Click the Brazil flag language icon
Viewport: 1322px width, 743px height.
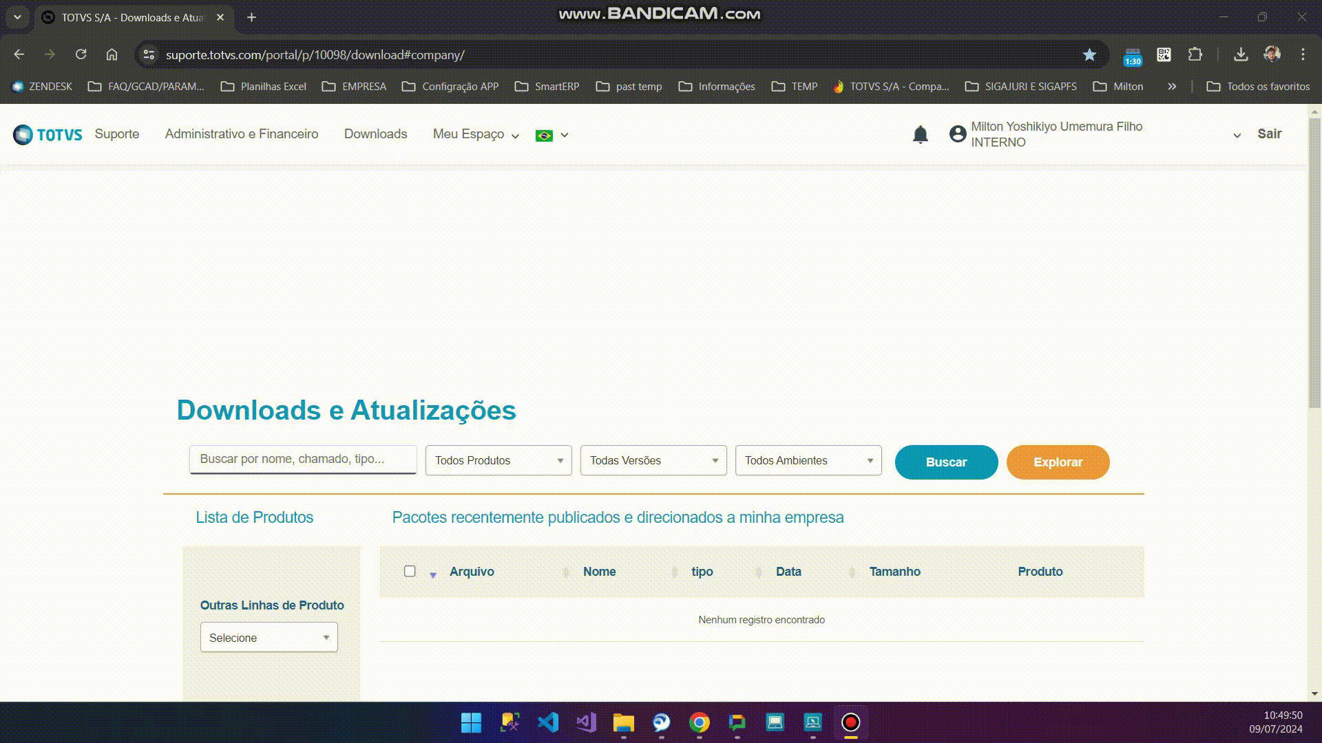(x=544, y=136)
